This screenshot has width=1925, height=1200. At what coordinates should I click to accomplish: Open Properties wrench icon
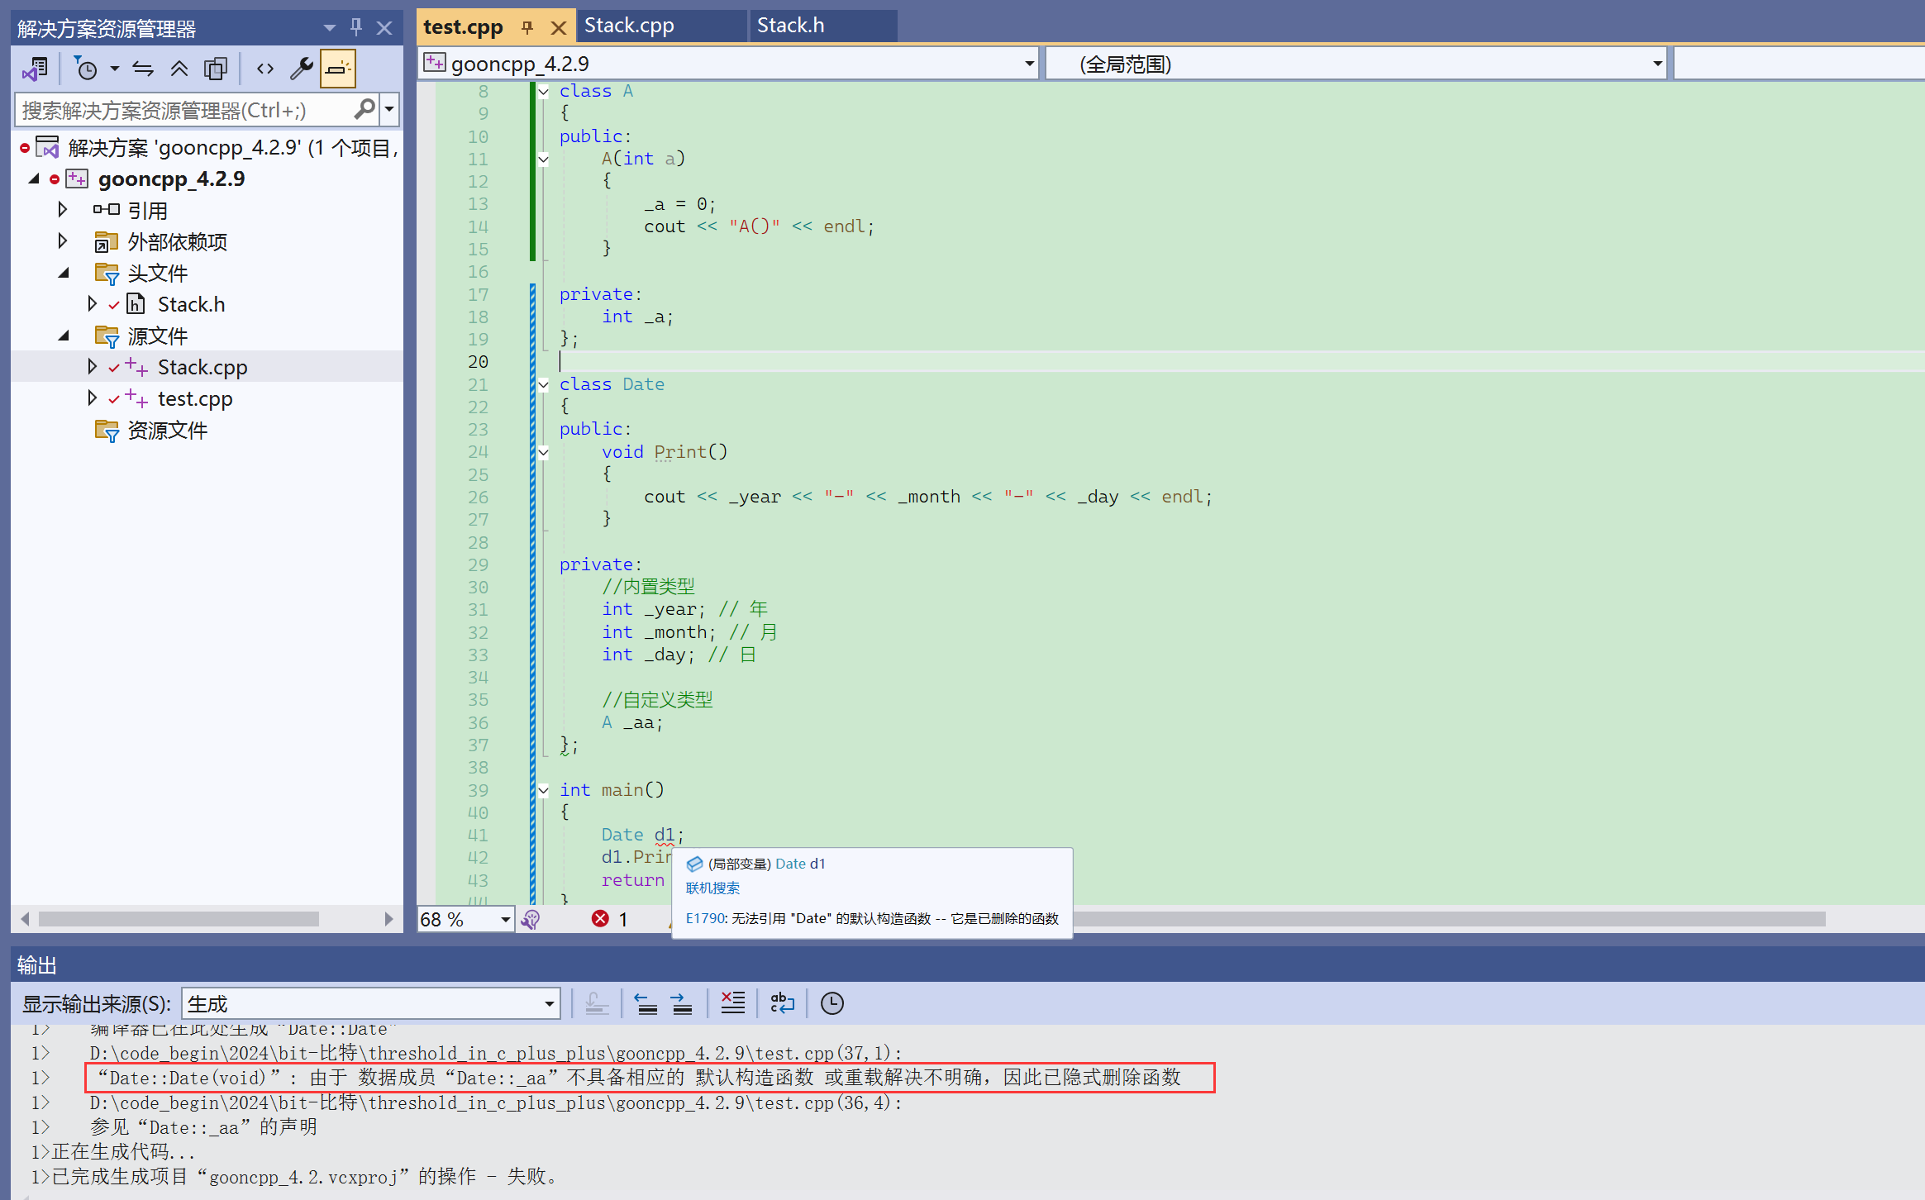pyautogui.click(x=301, y=69)
